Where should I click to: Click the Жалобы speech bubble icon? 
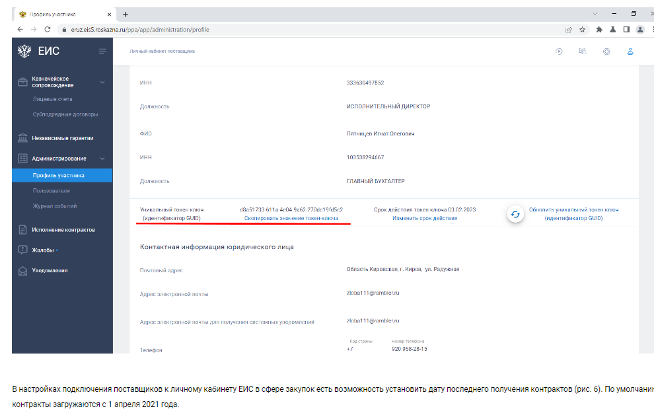tap(23, 250)
